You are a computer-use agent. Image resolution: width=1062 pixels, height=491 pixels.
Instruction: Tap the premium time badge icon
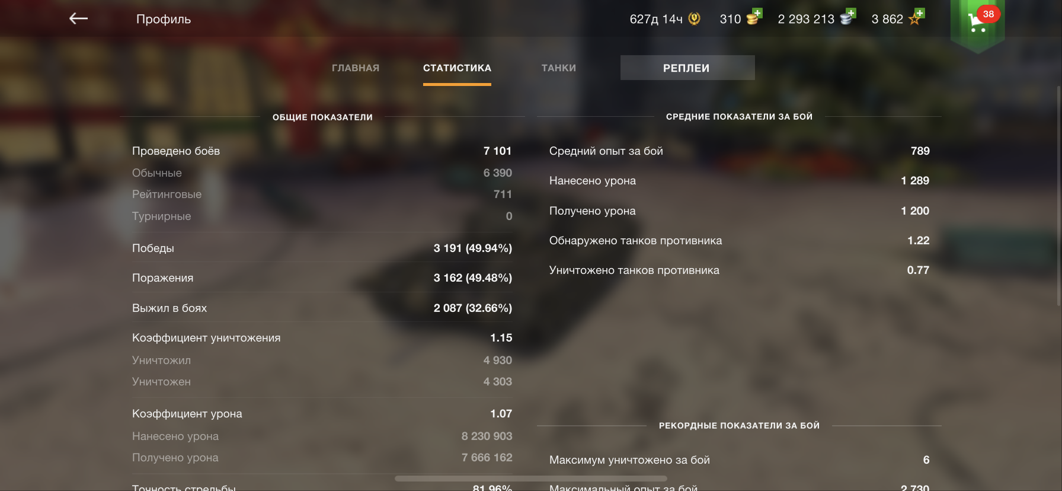(x=695, y=19)
